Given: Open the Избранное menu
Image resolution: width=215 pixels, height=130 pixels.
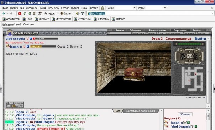Looking at the screenshot, I should tap(32, 8).
